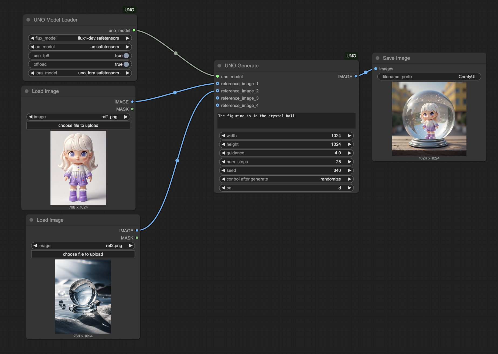Decrease num_steps with left arrow
Image resolution: width=498 pixels, height=354 pixels.
tap(223, 162)
